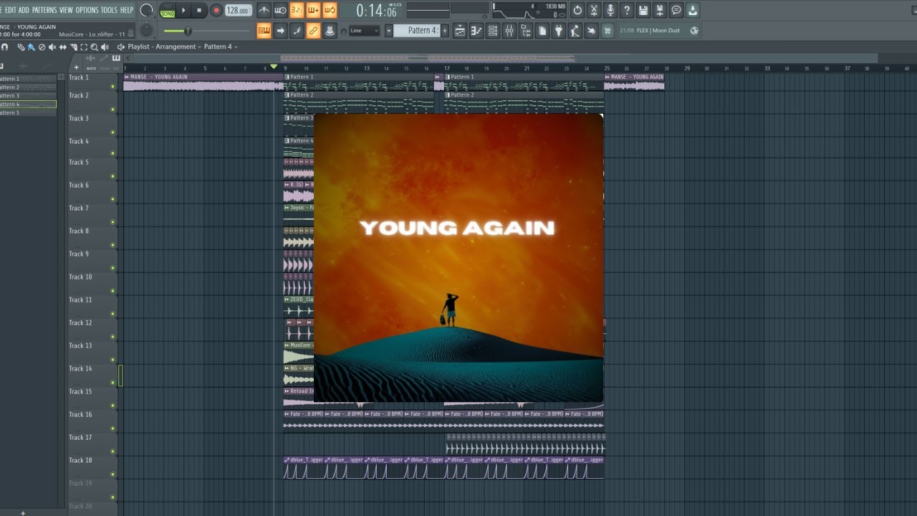Click the Pattern 4 selector name field
The width and height of the screenshot is (917, 516).
(417, 31)
